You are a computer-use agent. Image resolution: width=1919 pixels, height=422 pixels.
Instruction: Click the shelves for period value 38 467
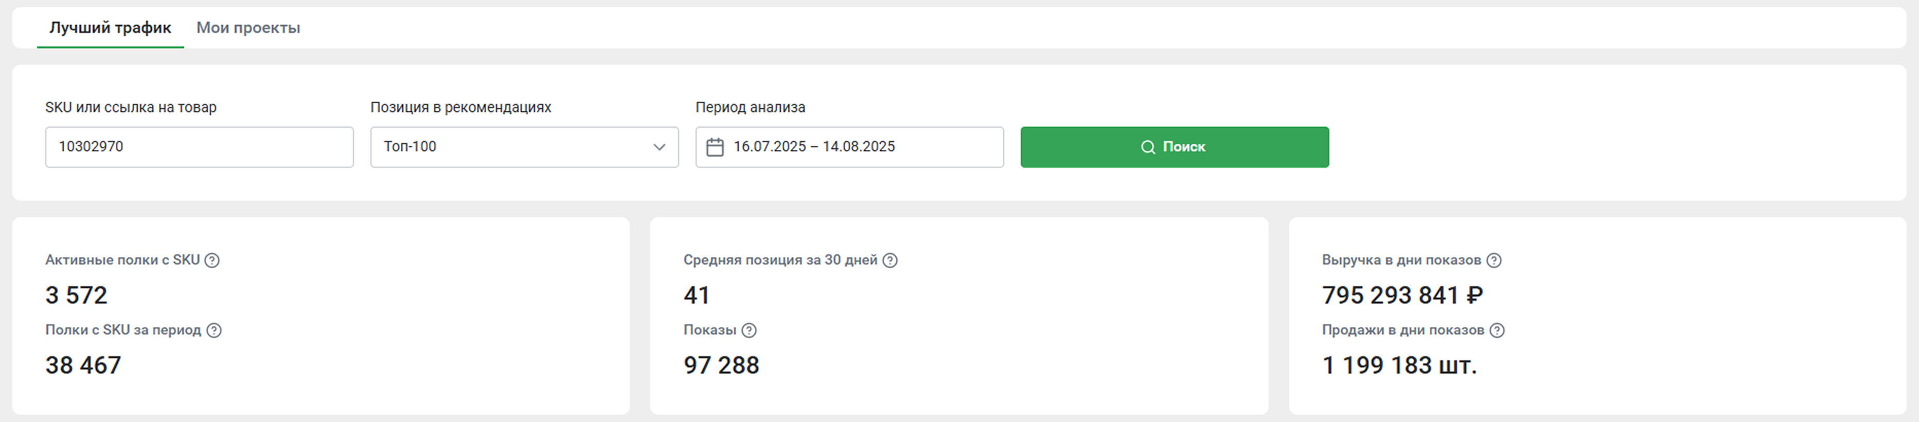[83, 365]
